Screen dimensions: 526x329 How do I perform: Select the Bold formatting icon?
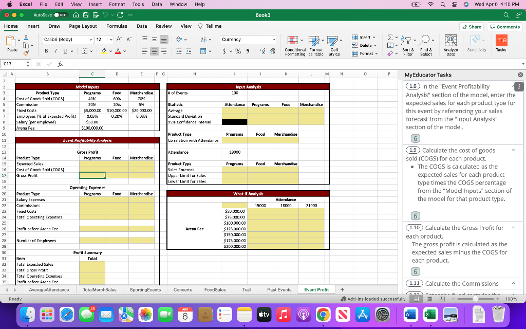pyautogui.click(x=46, y=50)
